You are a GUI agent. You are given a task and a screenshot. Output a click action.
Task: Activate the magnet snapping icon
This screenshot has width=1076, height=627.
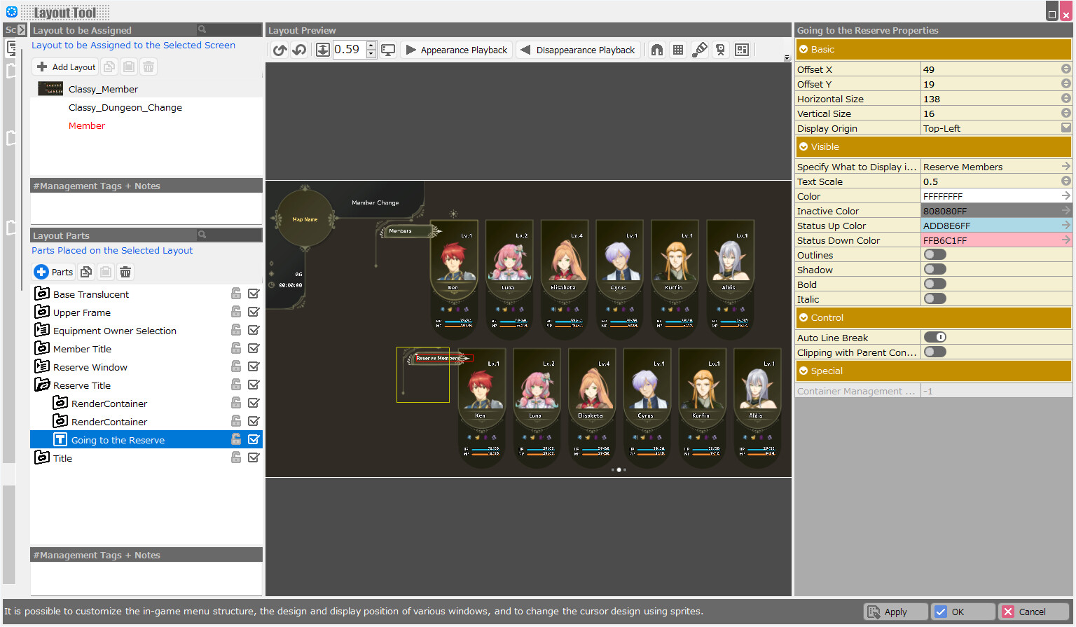pyautogui.click(x=656, y=50)
